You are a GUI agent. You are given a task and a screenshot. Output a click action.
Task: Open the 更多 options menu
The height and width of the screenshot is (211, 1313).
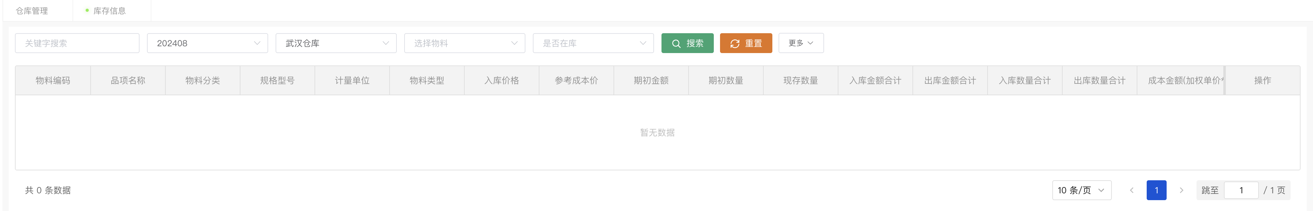pos(800,43)
